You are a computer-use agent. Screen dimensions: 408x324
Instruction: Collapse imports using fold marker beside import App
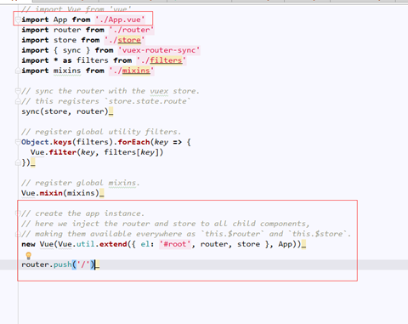click(x=18, y=20)
